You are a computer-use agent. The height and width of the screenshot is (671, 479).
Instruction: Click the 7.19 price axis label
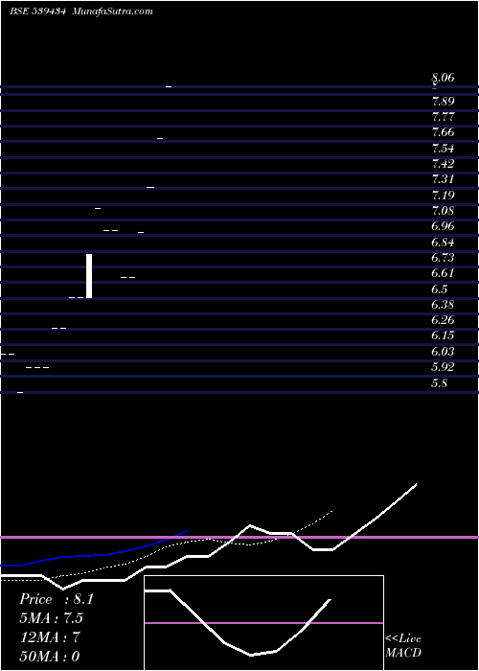point(443,196)
